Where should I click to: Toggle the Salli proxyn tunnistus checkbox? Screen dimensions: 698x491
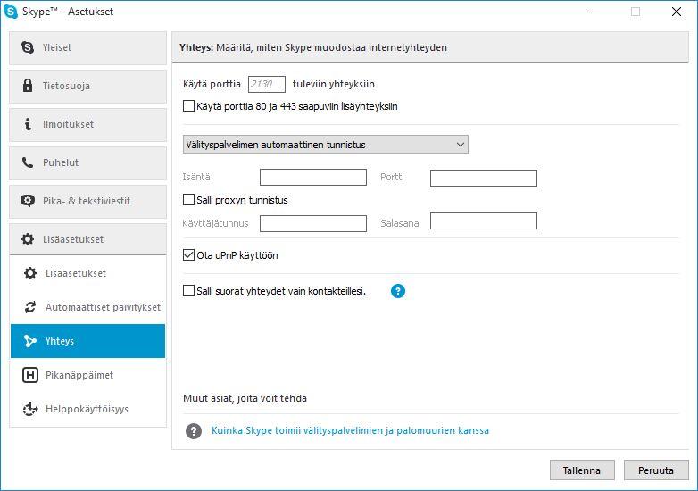[x=188, y=199]
